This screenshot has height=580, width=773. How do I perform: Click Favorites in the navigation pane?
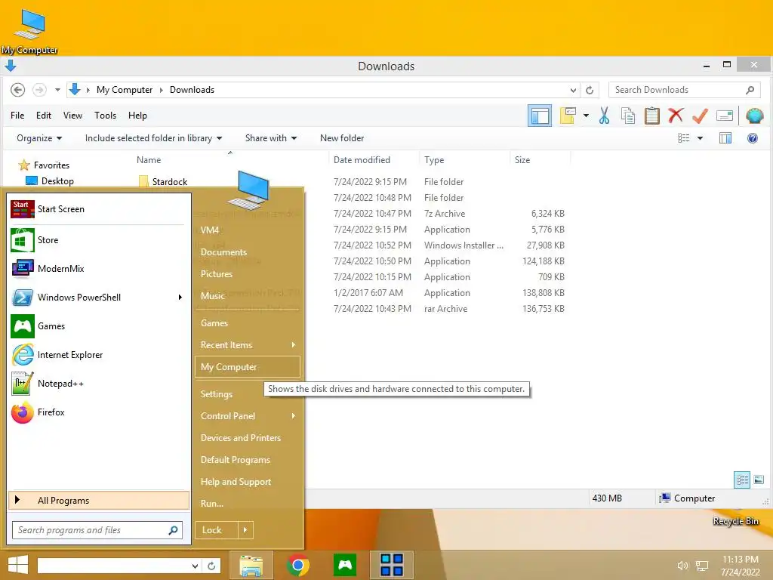(x=51, y=165)
